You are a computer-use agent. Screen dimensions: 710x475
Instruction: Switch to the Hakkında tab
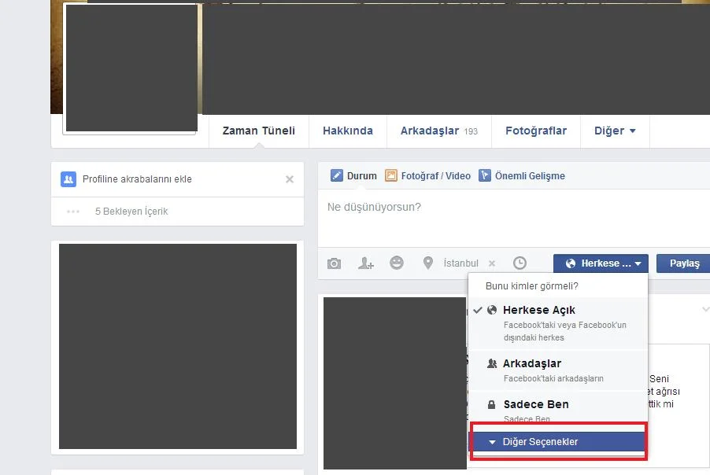pos(347,131)
